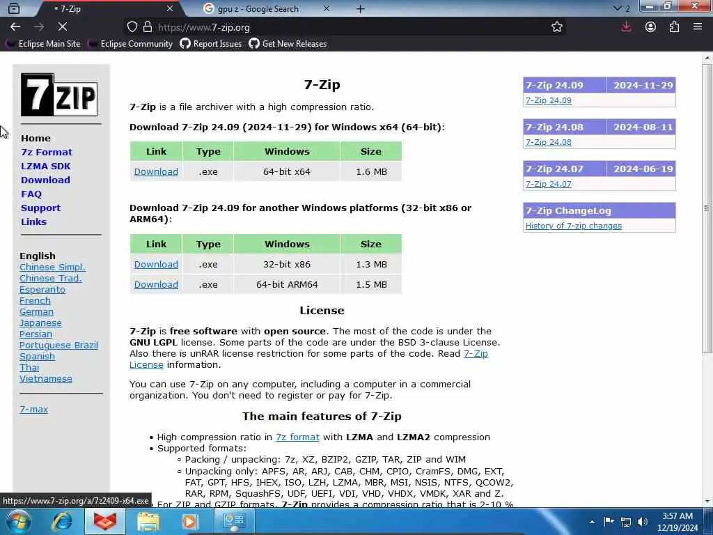The image size is (713, 535).
Task: Go to the Download page in sidebar
Action: (x=45, y=180)
